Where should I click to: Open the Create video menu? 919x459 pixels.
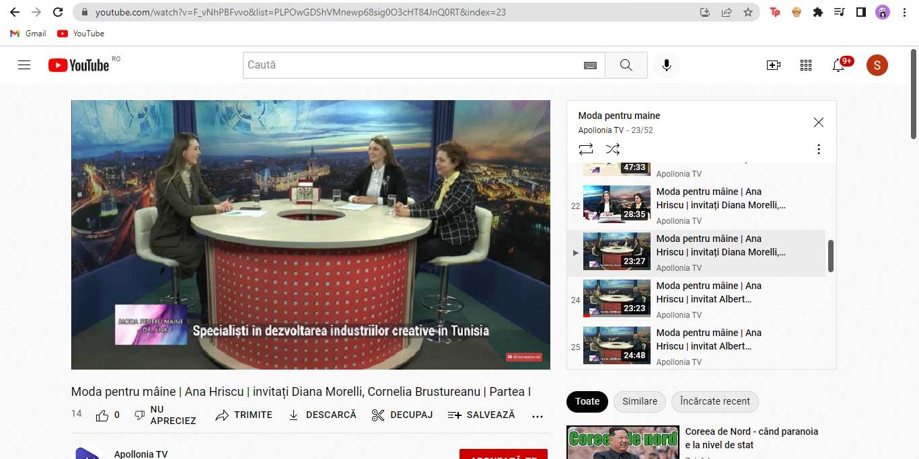click(774, 65)
